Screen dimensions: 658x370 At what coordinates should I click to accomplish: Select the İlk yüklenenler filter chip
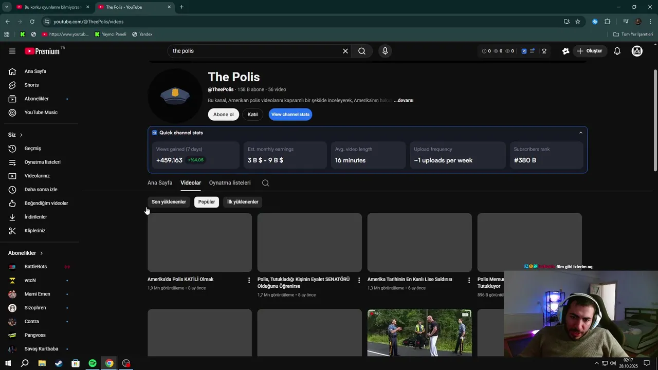point(243,202)
